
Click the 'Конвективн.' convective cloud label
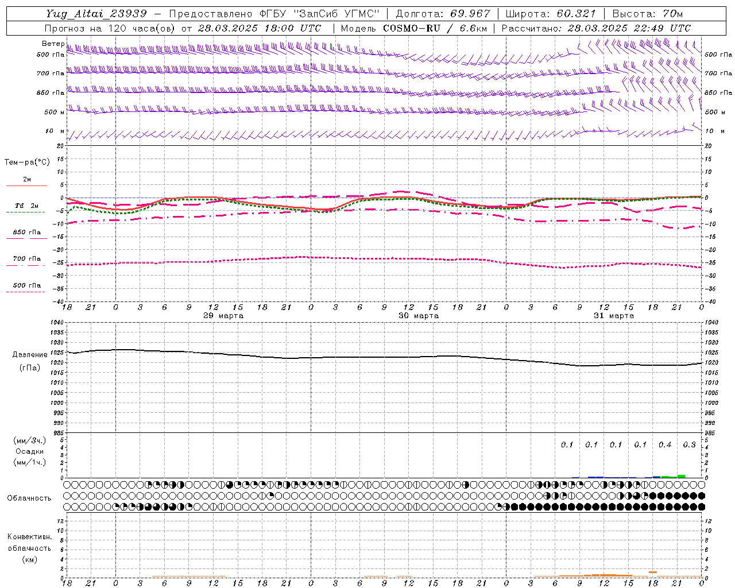point(29,537)
